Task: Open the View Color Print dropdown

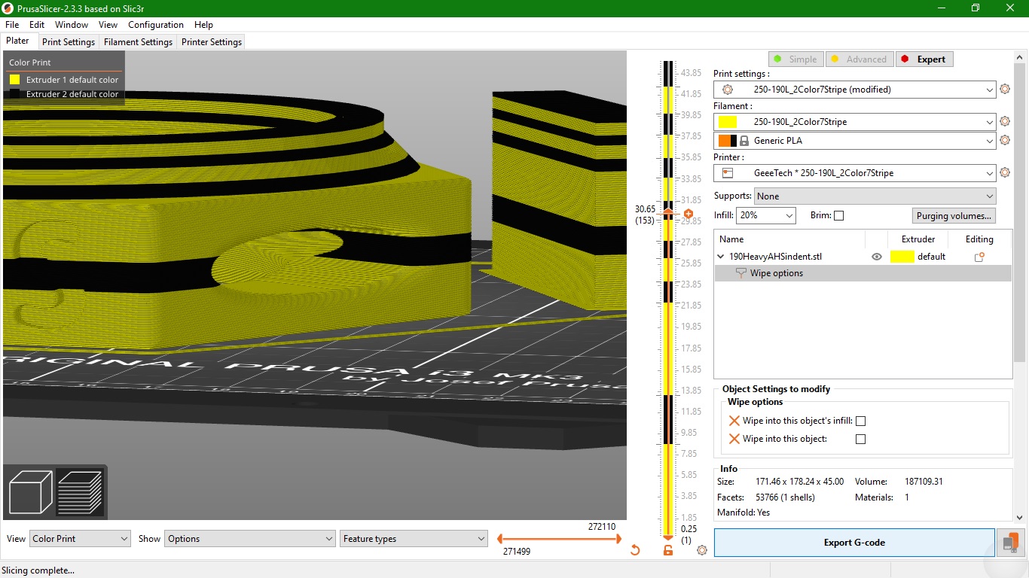Action: click(x=80, y=539)
